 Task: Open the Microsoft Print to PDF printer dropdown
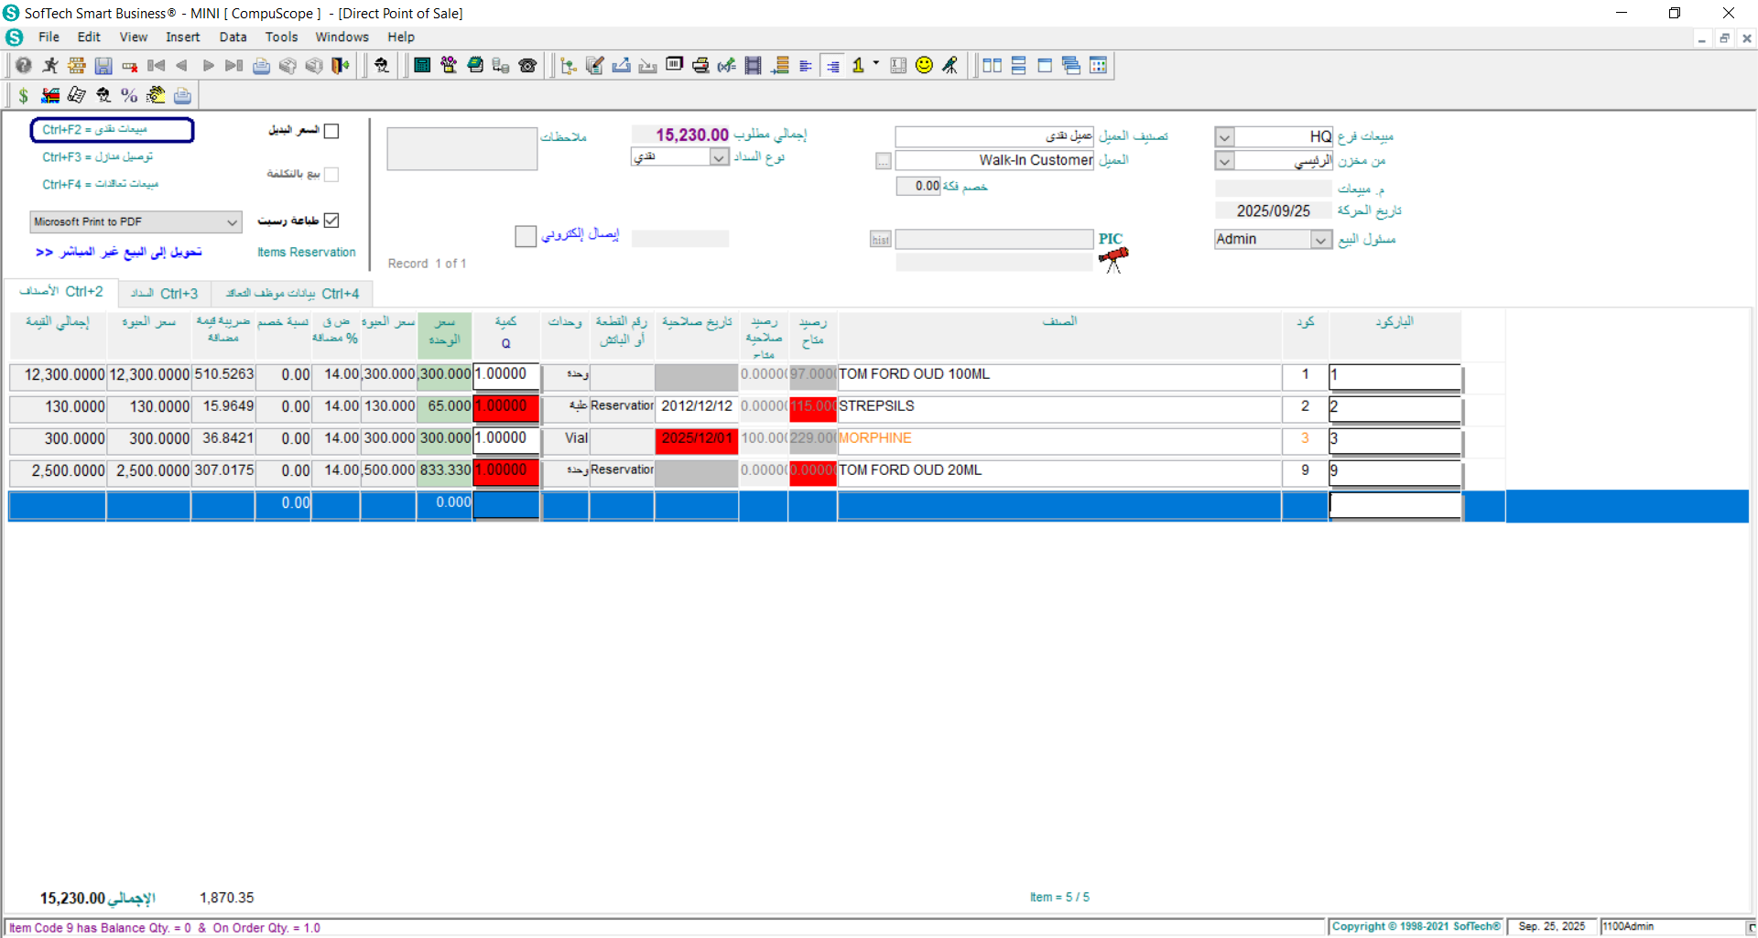[233, 221]
